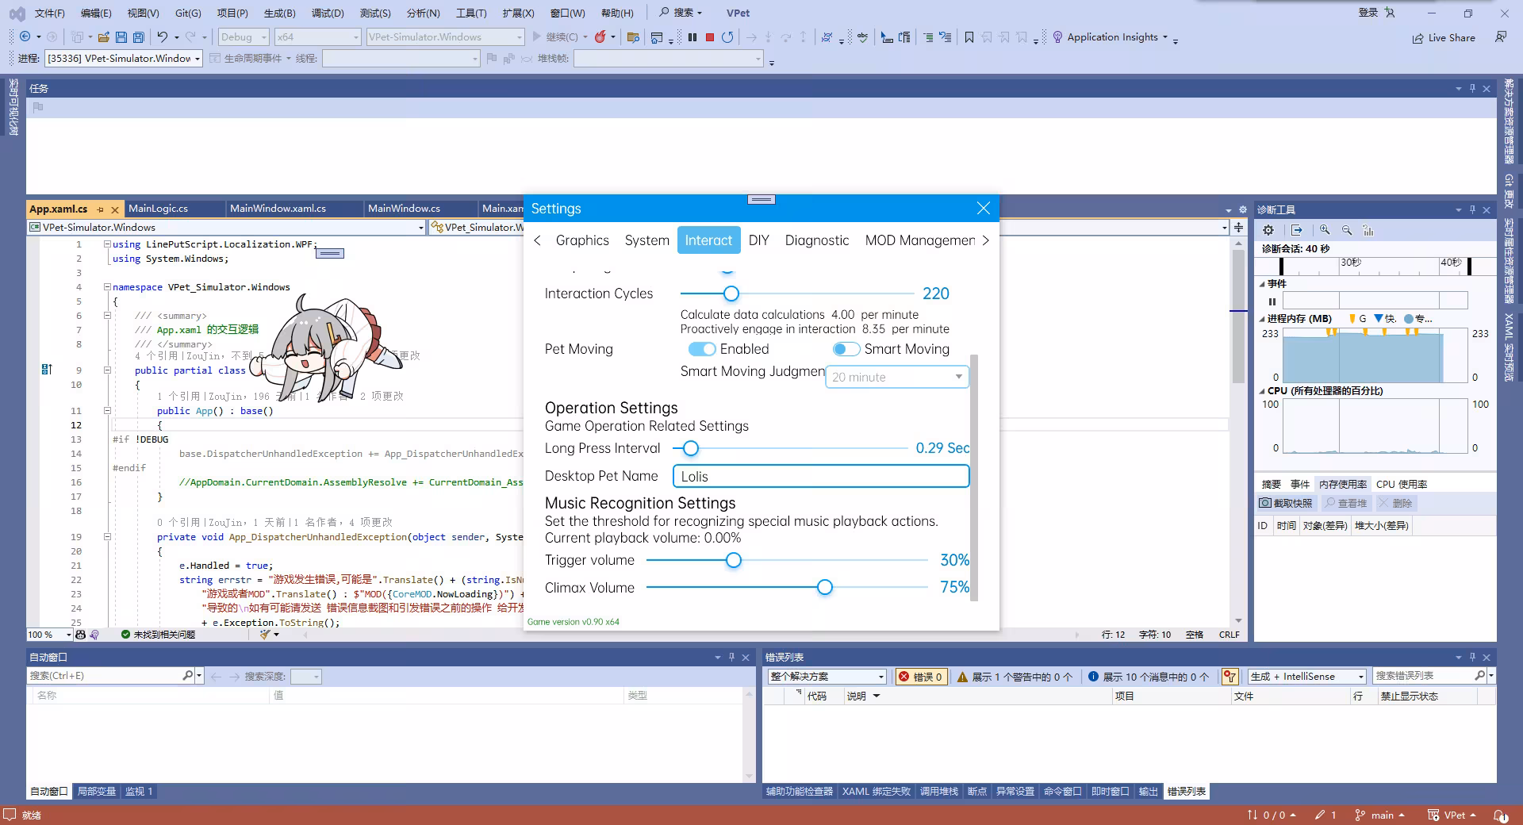Viewport: 1523px width, 825px height.
Task: Open the process [35336] dropdown
Action: (x=124, y=58)
